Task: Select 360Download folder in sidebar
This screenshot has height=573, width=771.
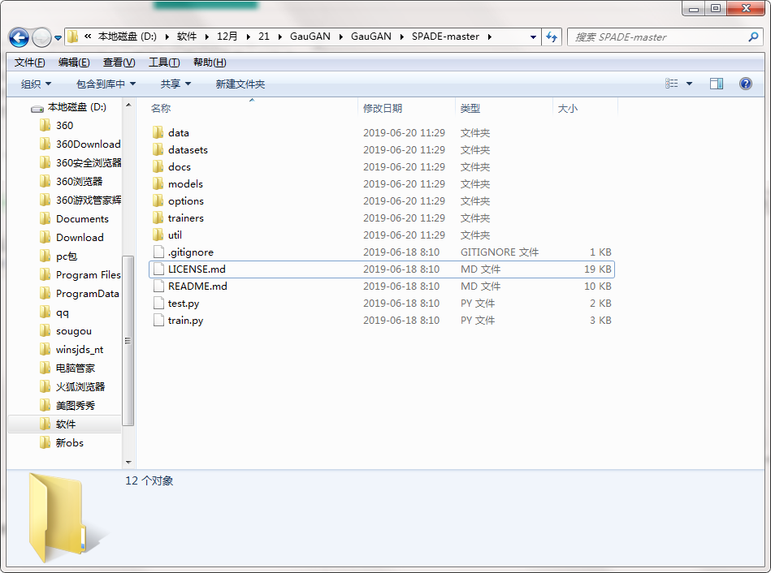Action: pyautogui.click(x=80, y=144)
